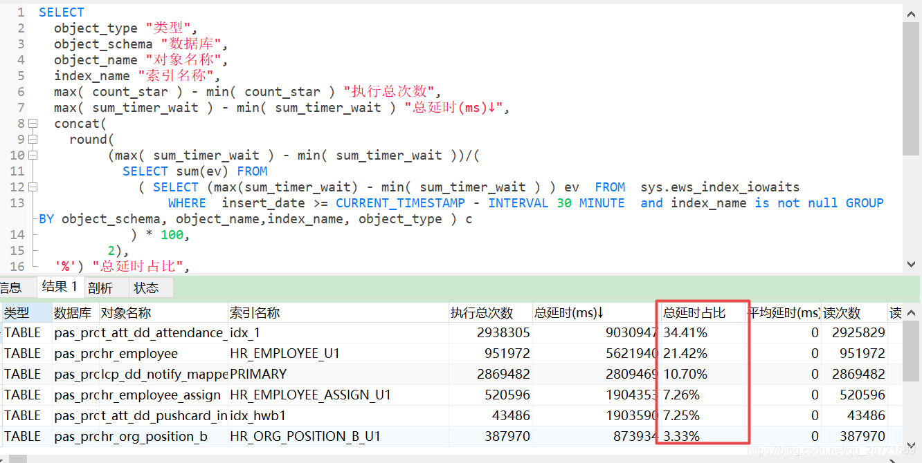Image resolution: width=922 pixels, height=463 pixels.
Task: Click the 执行总次数 column header
Action: pos(491,313)
